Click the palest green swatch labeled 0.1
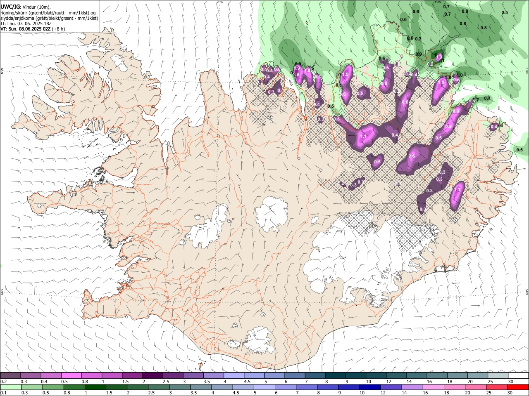The width and height of the screenshot is (529, 396). click(11, 387)
